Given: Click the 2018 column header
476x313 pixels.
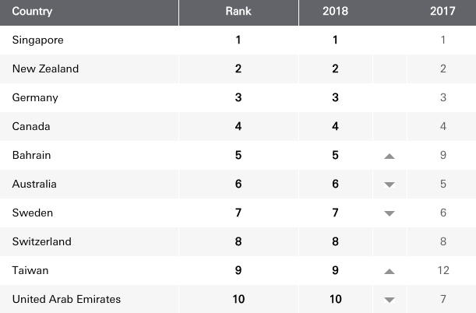Looking at the screenshot, I should point(335,12).
